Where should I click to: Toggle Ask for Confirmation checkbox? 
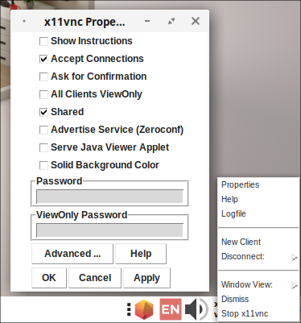[x=43, y=77]
